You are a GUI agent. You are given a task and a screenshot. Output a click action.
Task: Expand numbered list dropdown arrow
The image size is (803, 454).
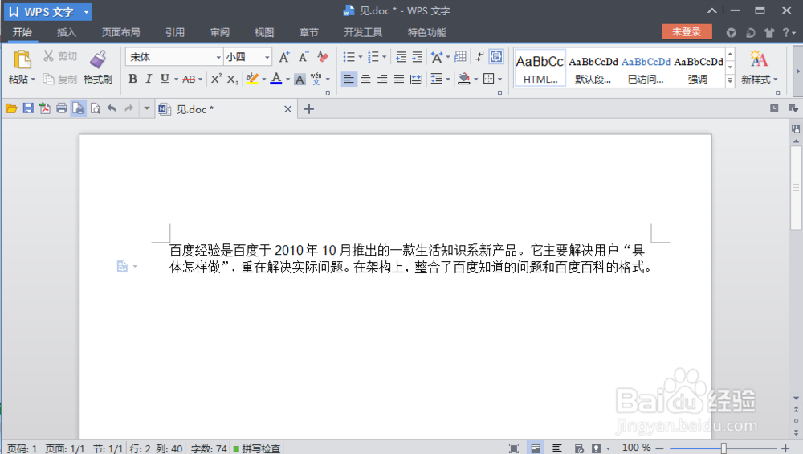tap(385, 57)
